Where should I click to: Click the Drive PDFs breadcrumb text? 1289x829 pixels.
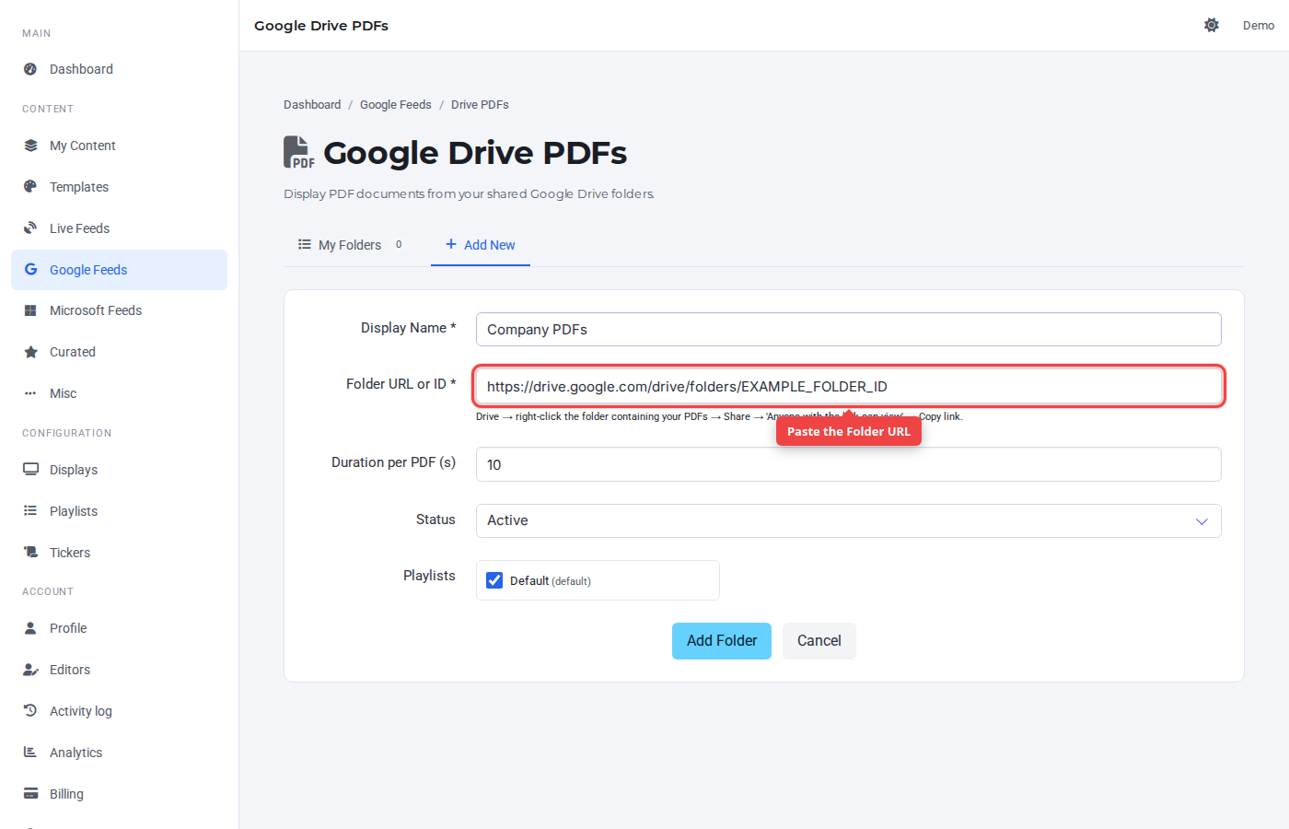coord(480,105)
